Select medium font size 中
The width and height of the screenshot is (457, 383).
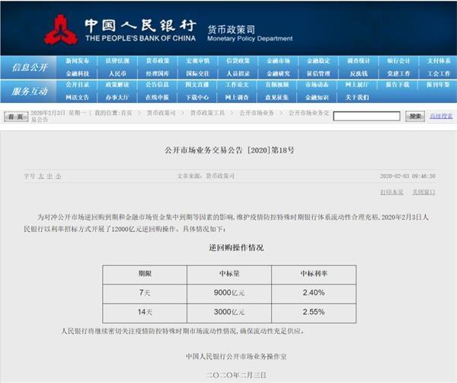pos(50,176)
